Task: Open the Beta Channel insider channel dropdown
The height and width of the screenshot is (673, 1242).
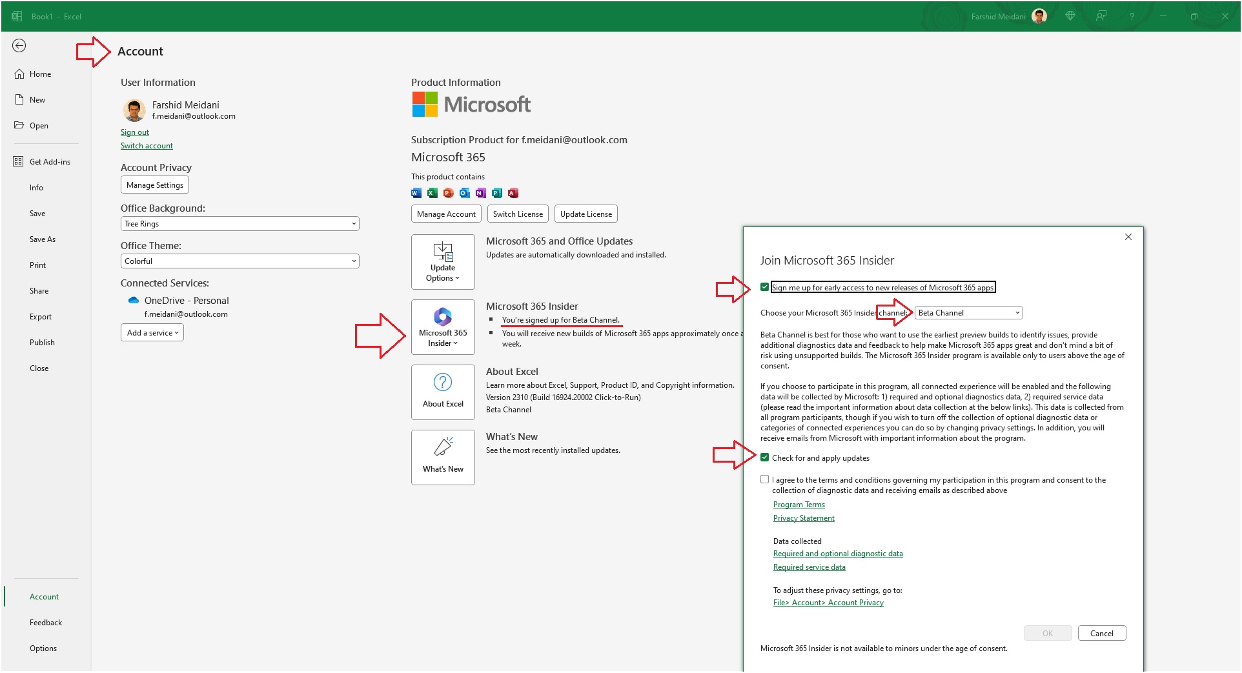Action: tap(969, 313)
